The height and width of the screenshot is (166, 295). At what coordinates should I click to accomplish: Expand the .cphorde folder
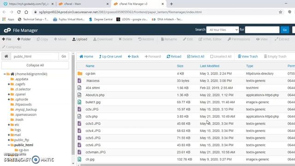9,100
